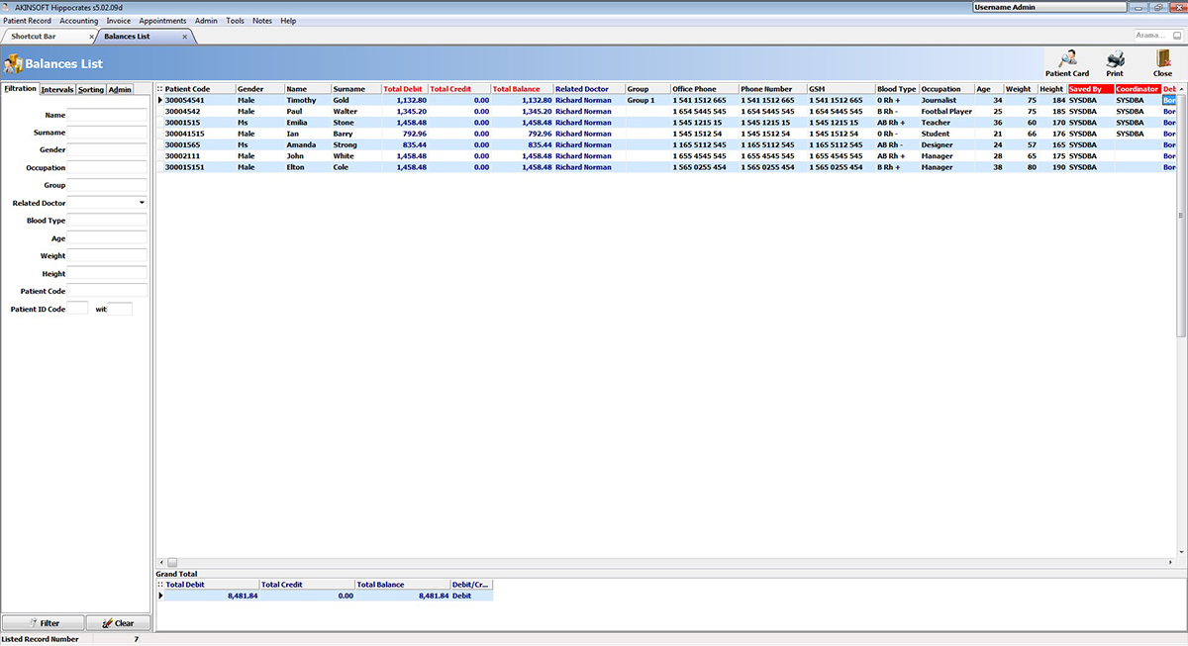This screenshot has height=646, width=1188.
Task: Select the Intervals tab
Action: pos(57,89)
